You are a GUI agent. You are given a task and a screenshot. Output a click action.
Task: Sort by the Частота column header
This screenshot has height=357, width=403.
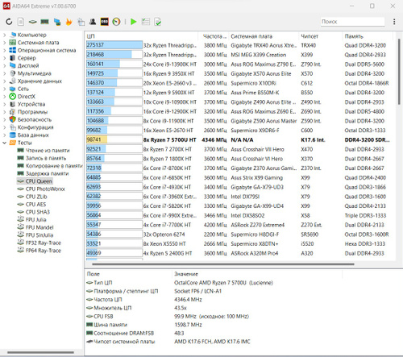pos(214,36)
